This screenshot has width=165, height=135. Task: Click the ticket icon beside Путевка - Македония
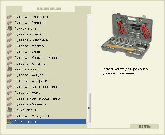coord(10,116)
